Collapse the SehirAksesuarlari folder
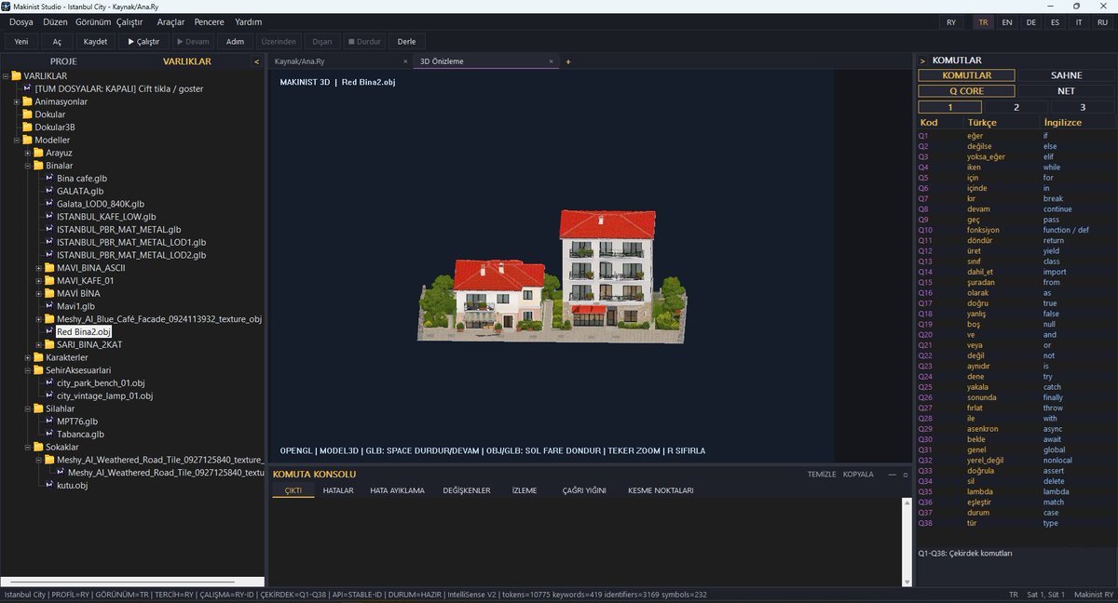 [x=28, y=370]
